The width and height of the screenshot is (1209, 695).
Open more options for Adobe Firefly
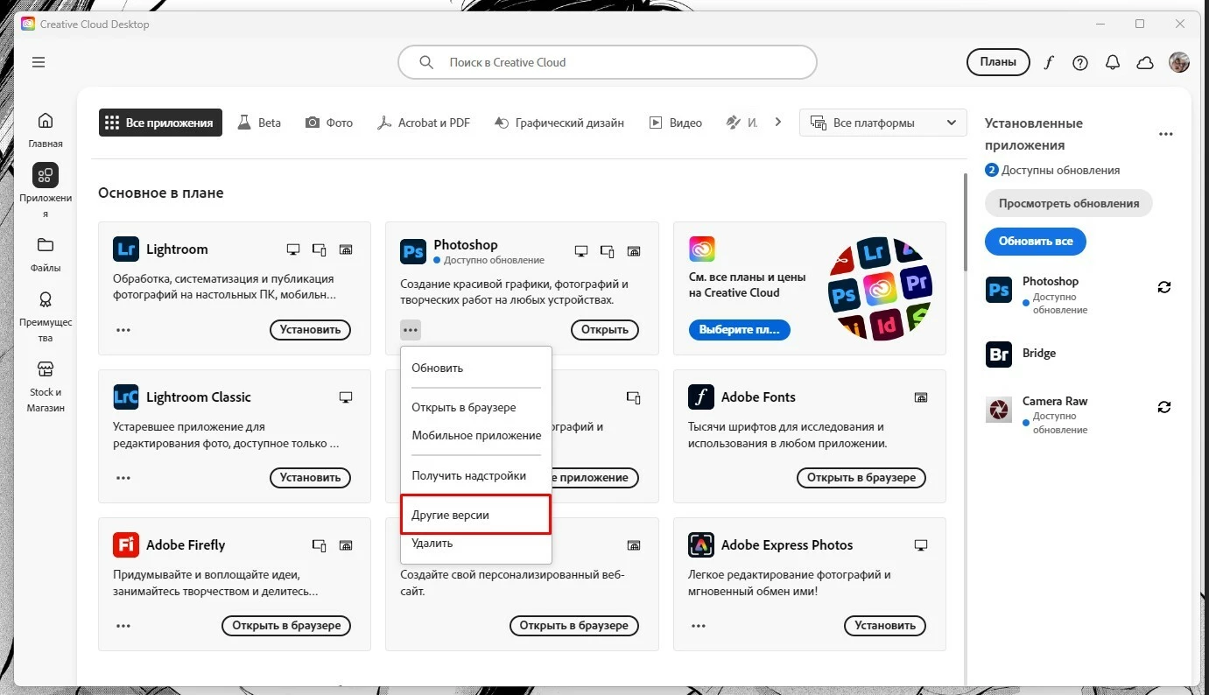123,626
